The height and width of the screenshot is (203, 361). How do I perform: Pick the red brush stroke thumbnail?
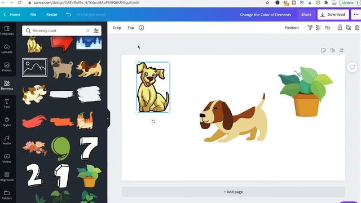[34, 121]
